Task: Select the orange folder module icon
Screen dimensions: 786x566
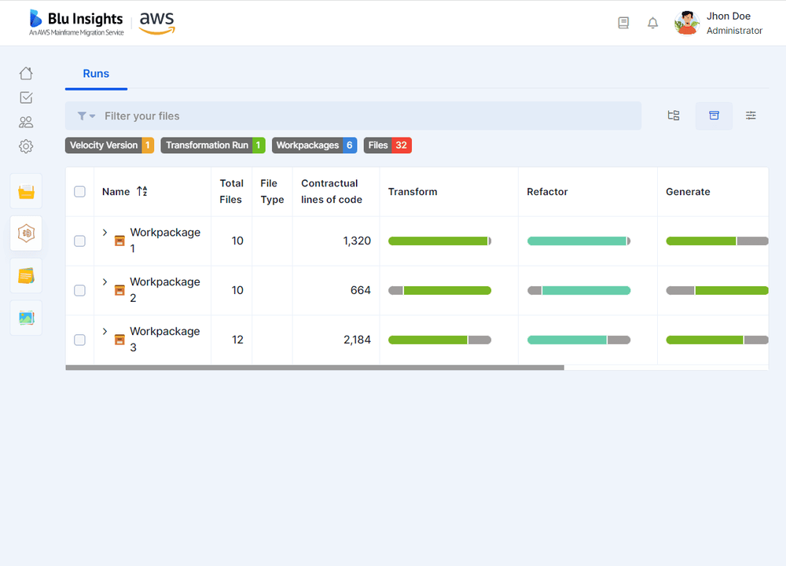Action: pos(25,191)
